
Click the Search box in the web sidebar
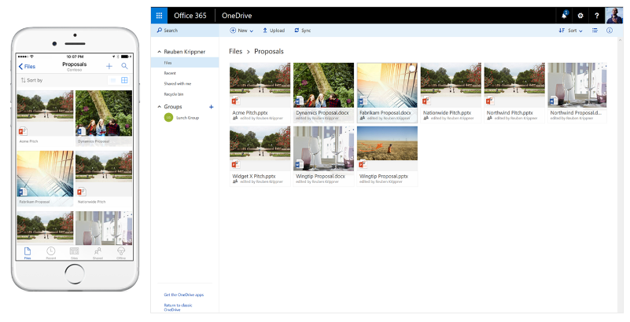pyautogui.click(x=185, y=31)
